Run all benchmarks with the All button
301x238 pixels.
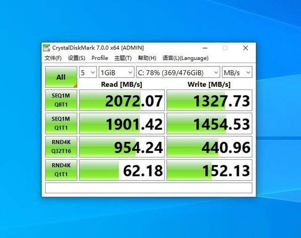click(x=61, y=77)
